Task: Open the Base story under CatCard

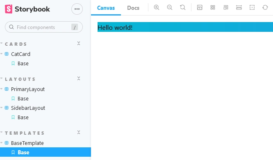Action: click(23, 63)
